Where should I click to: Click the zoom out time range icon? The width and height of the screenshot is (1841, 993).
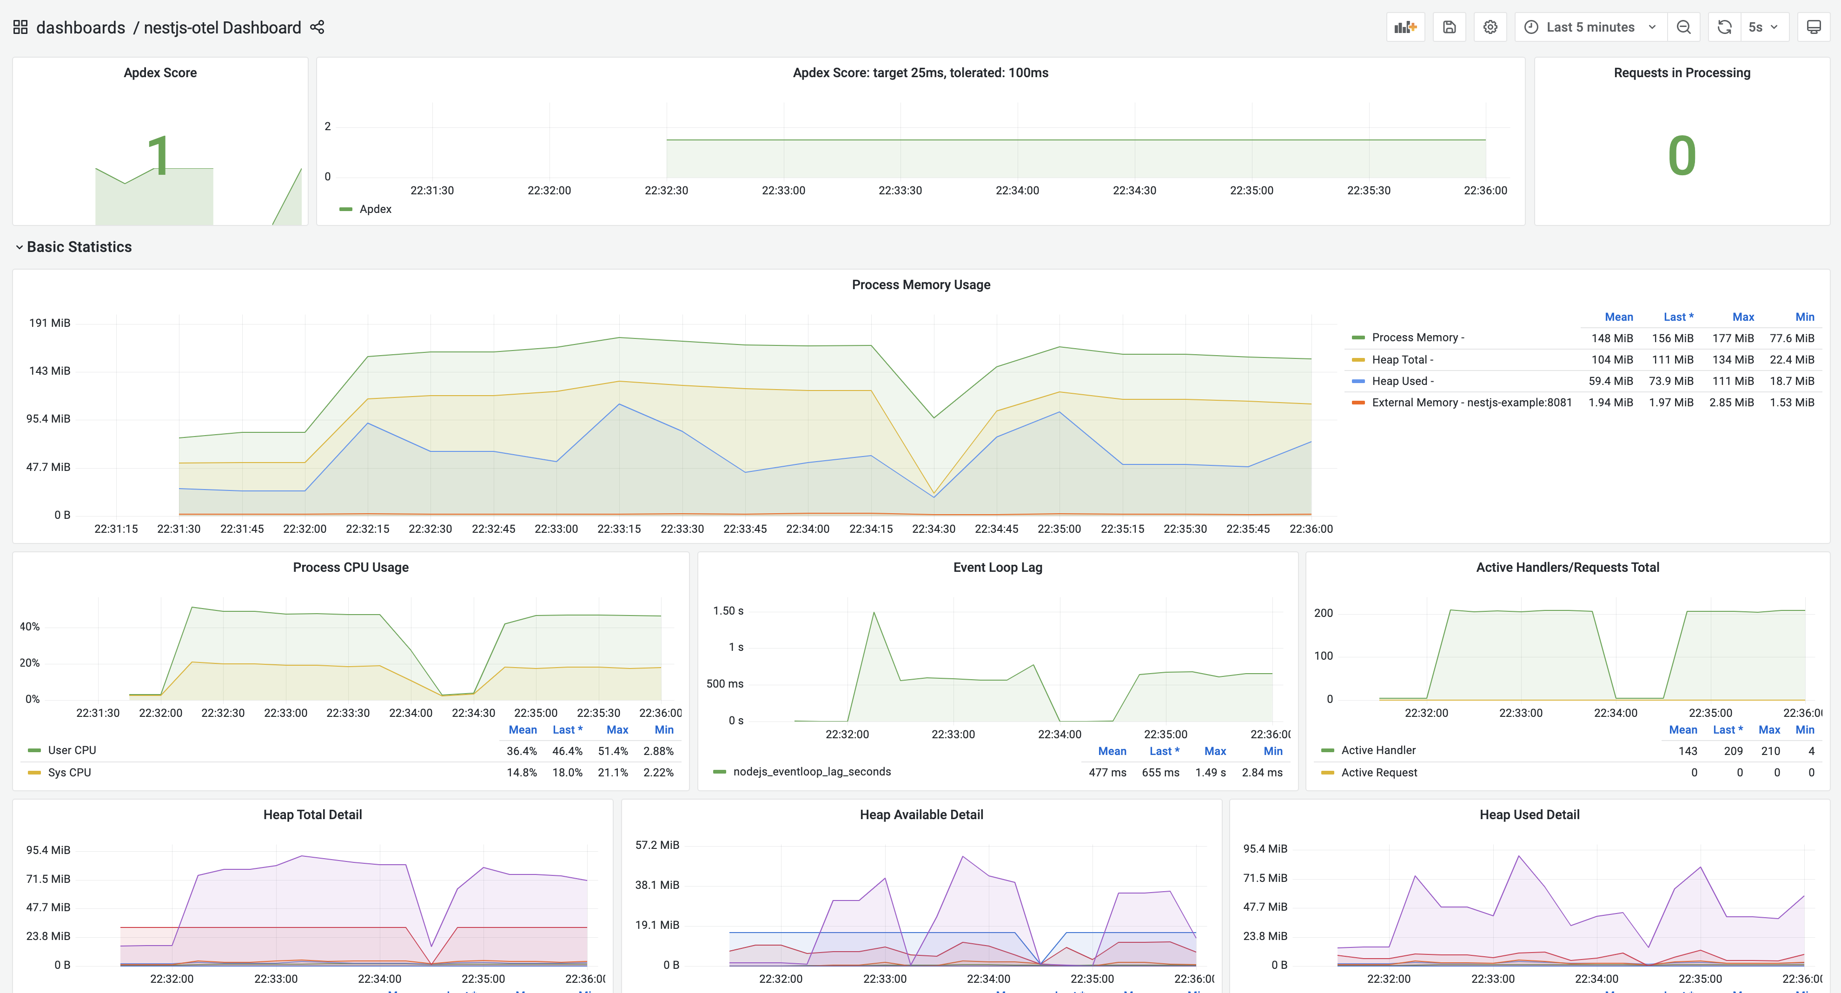1684,27
